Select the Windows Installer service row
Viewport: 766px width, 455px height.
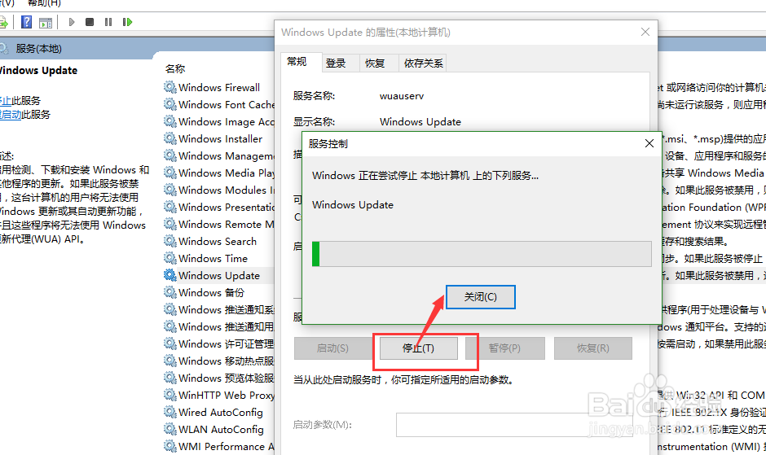[219, 138]
